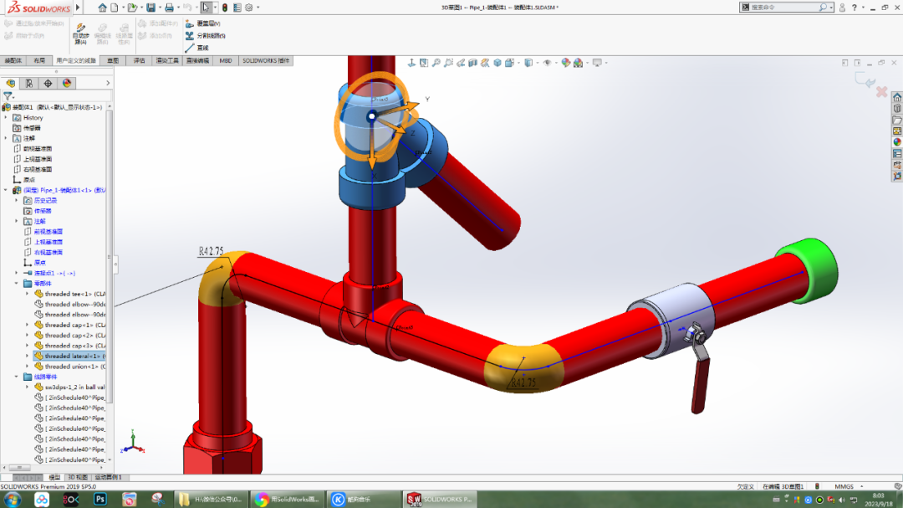Viewport: 903px width, 508px height.
Task: Expand the History node in the tree
Action: pos(7,118)
